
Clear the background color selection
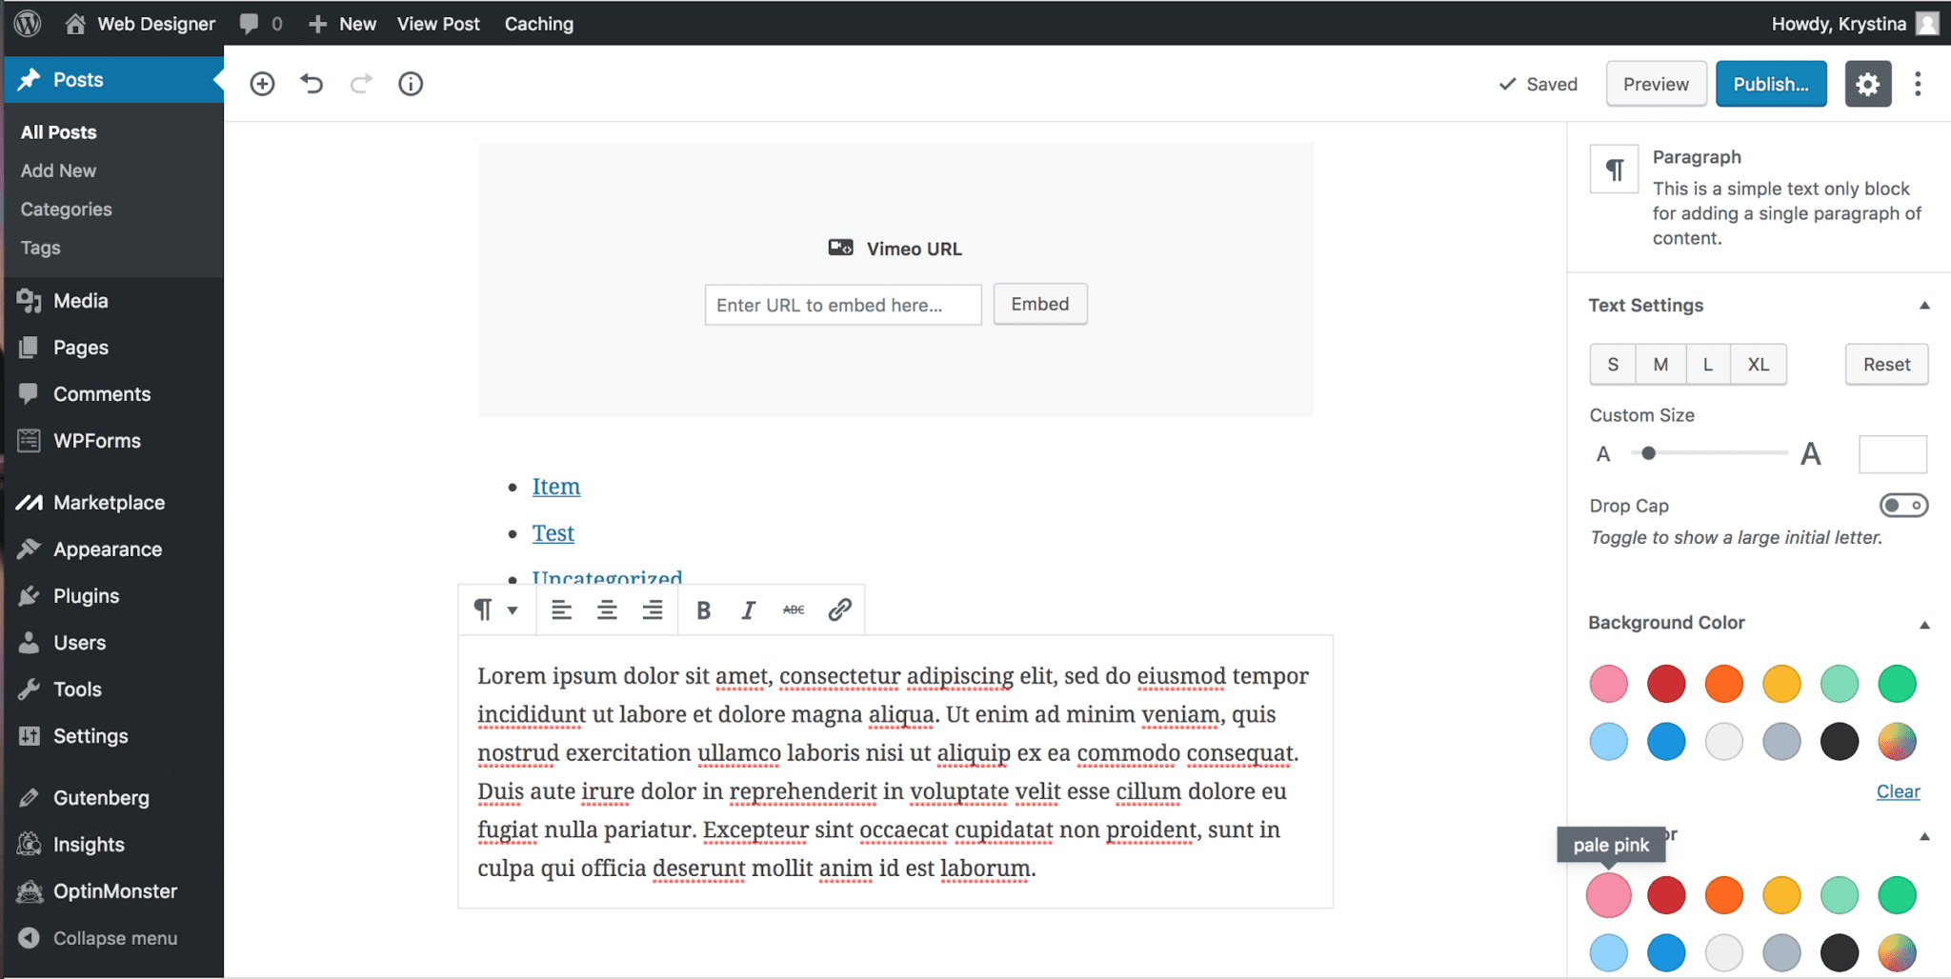click(1898, 791)
